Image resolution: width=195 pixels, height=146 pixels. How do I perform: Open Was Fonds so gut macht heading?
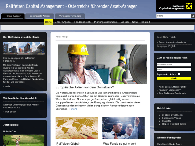(x=120, y=144)
